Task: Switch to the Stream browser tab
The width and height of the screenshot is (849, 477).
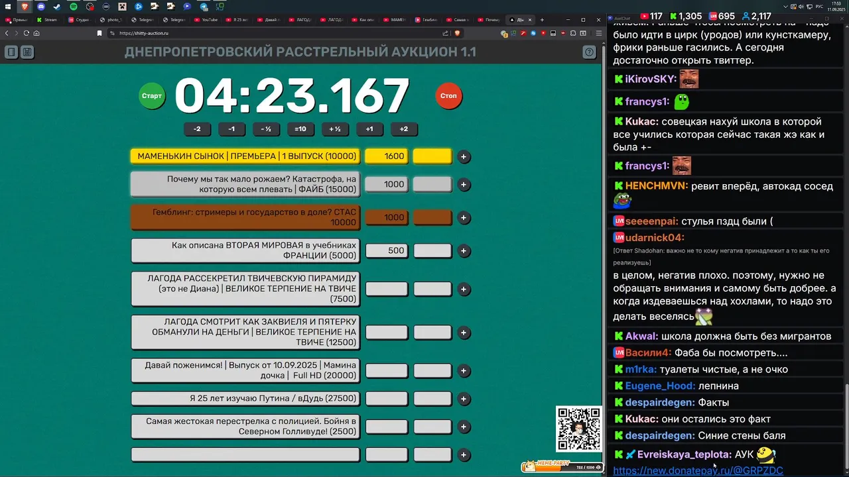Action: click(48, 20)
